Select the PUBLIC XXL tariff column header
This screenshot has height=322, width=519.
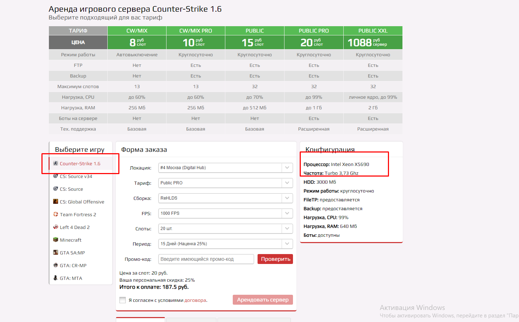pyautogui.click(x=373, y=31)
